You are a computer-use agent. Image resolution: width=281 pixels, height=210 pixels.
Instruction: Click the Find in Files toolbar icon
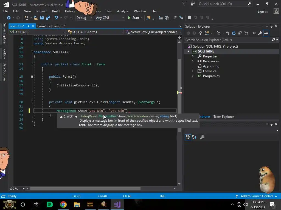coord(148,18)
